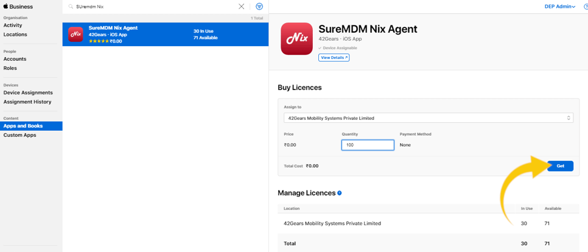Open Activity in the sidebar
This screenshot has height=252, width=588.
pos(13,26)
